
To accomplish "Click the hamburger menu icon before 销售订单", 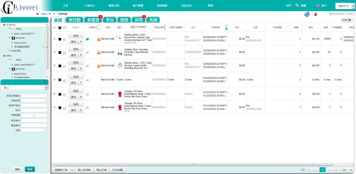I will click(38, 14).
